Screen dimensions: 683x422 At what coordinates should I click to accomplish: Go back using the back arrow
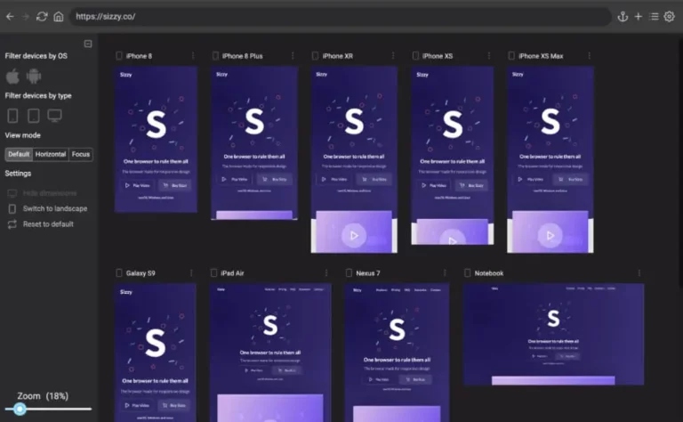pyautogui.click(x=10, y=17)
